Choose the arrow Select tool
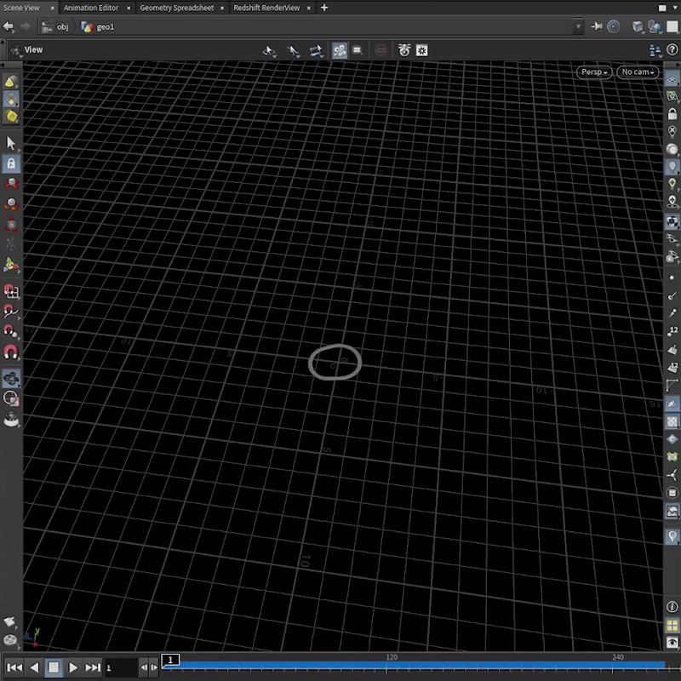 (x=11, y=143)
